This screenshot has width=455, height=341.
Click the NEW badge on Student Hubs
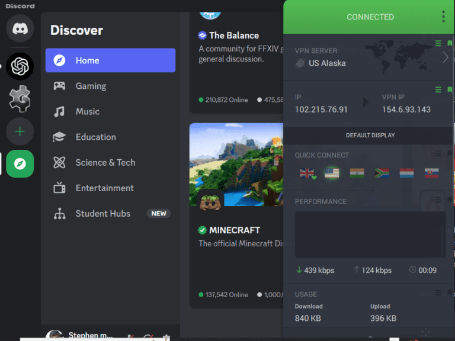coord(159,213)
